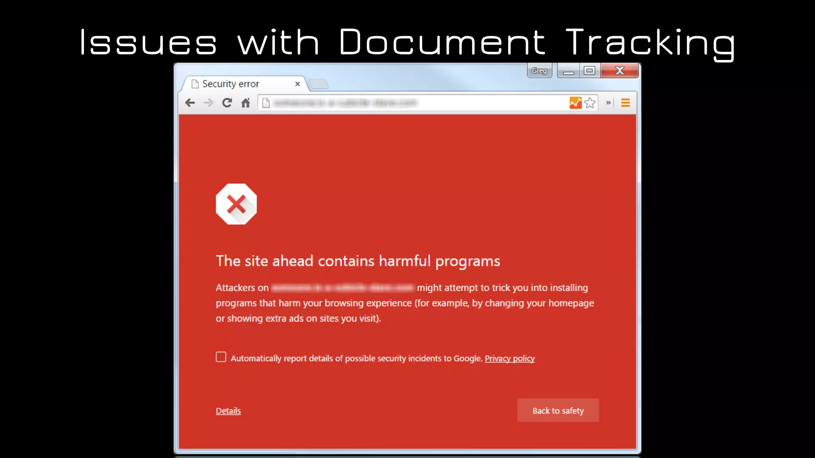Minimize the browser window

tap(568, 71)
